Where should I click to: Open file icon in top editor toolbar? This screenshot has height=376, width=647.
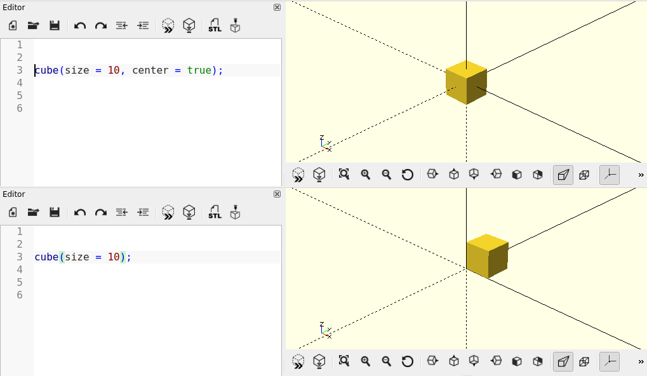tap(33, 25)
